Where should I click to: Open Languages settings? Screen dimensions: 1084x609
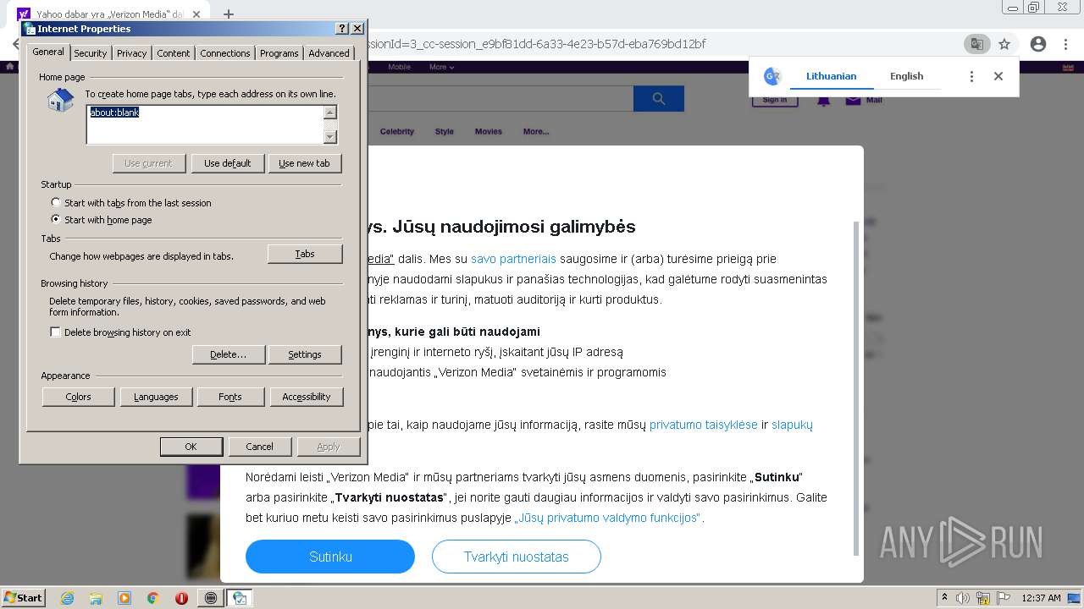[156, 397]
